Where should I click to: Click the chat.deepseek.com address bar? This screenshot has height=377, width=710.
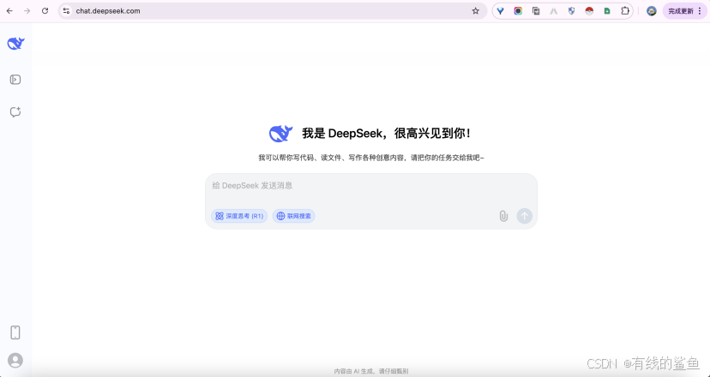point(272,11)
